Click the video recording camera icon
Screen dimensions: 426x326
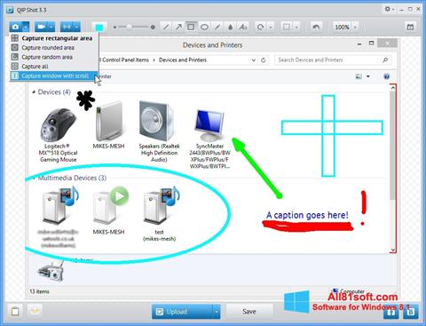[42, 27]
